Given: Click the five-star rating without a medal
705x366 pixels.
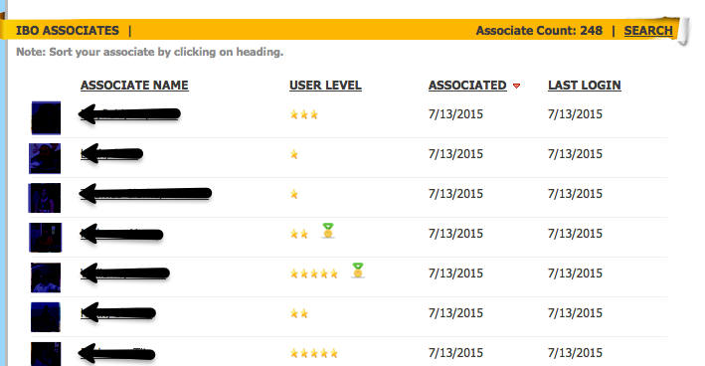Looking at the screenshot, I should pos(314,353).
